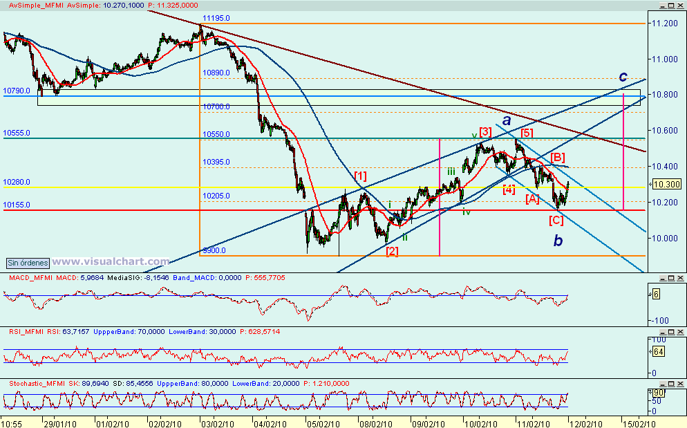Viewport: 687px width, 428px height.
Task: Close the MACD_MFMI indicator pane
Action: 680,278
